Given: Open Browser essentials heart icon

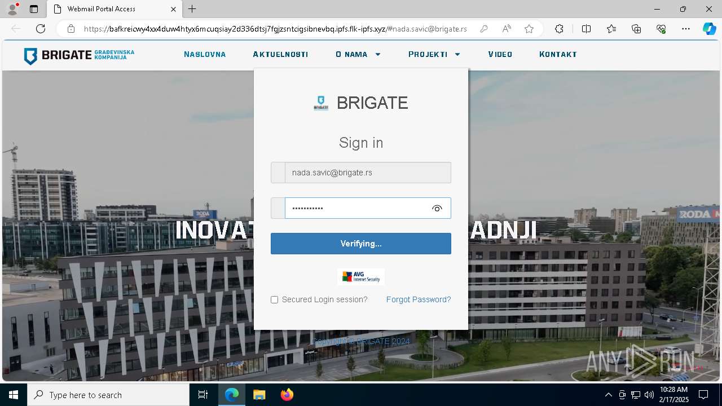Looking at the screenshot, I should coord(662,29).
